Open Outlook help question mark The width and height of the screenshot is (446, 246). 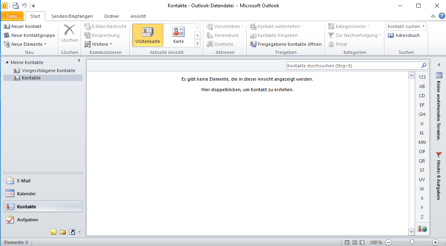[x=442, y=16]
